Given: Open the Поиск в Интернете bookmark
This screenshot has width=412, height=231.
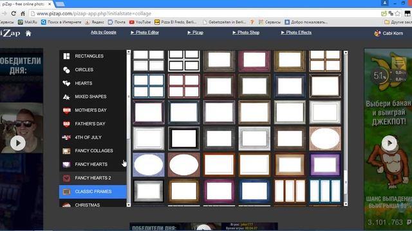Looking at the screenshot, I should pyautogui.click(x=61, y=22).
